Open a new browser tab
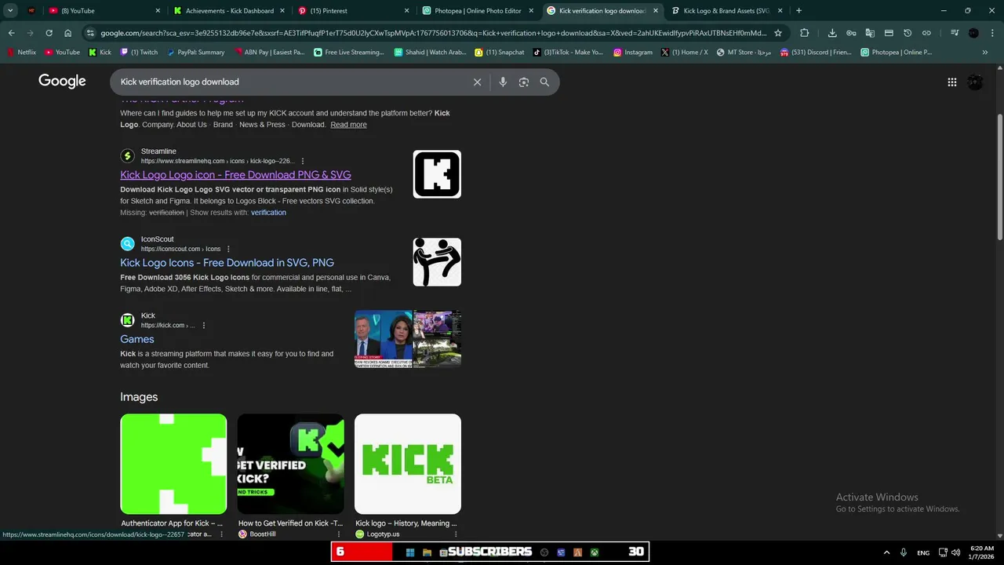This screenshot has width=1004, height=565. click(x=798, y=11)
